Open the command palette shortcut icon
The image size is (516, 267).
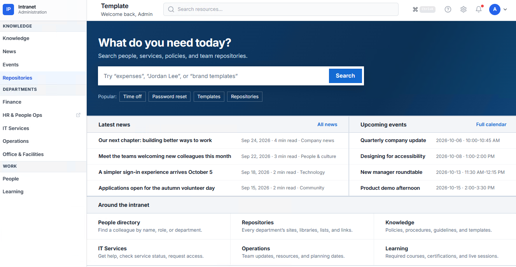tap(415, 9)
